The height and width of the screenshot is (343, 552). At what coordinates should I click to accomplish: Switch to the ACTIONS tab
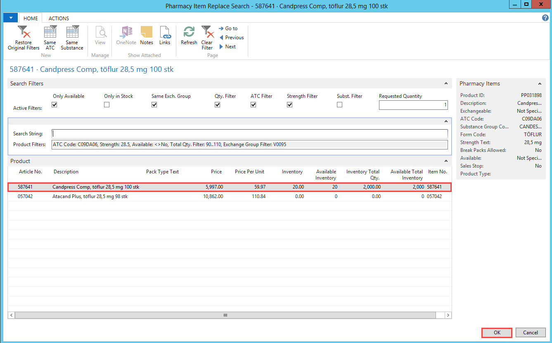tap(59, 18)
